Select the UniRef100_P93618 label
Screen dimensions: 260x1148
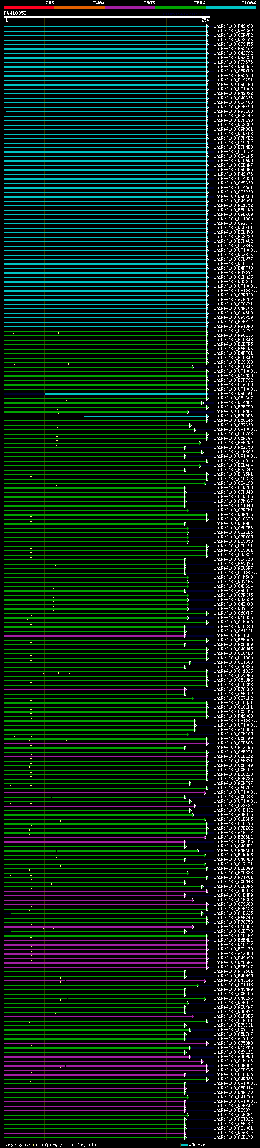(233, 76)
